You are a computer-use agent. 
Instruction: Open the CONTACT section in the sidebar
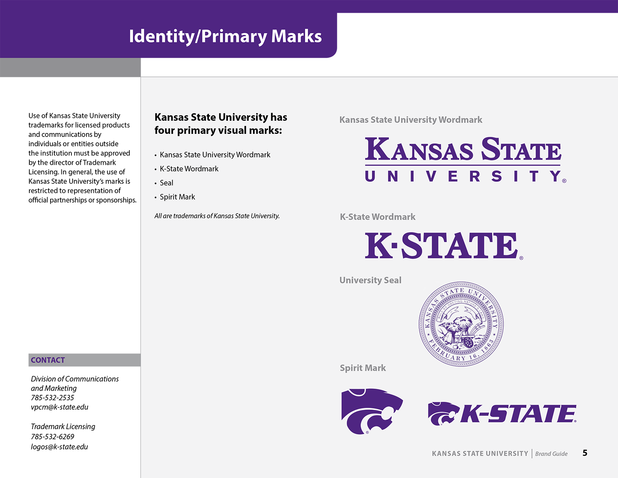[x=48, y=360]
